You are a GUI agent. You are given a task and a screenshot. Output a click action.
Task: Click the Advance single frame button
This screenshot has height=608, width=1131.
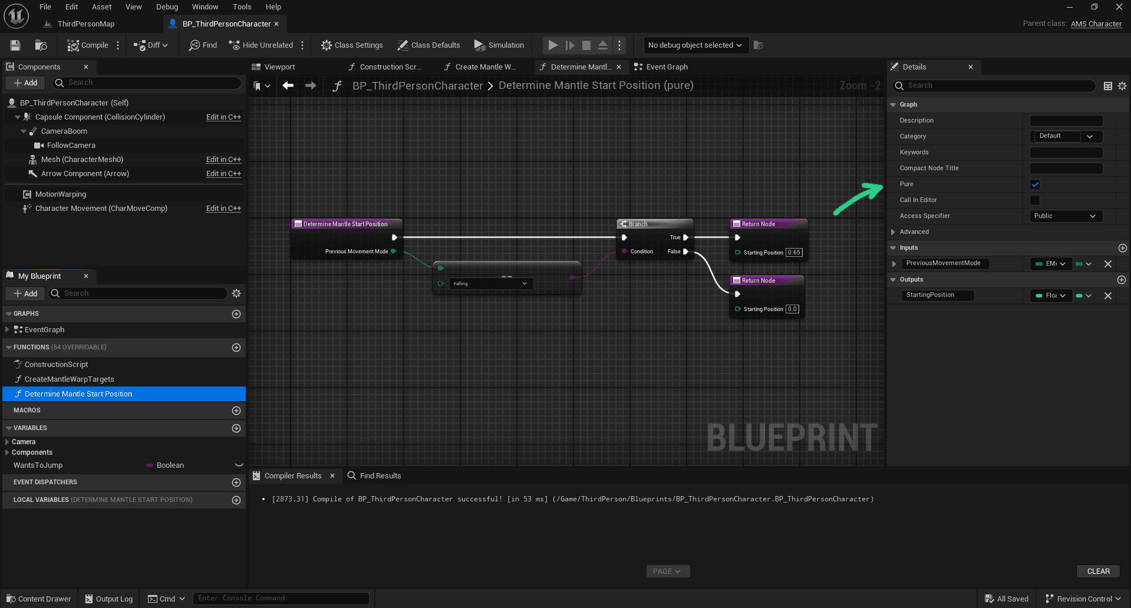(x=570, y=45)
